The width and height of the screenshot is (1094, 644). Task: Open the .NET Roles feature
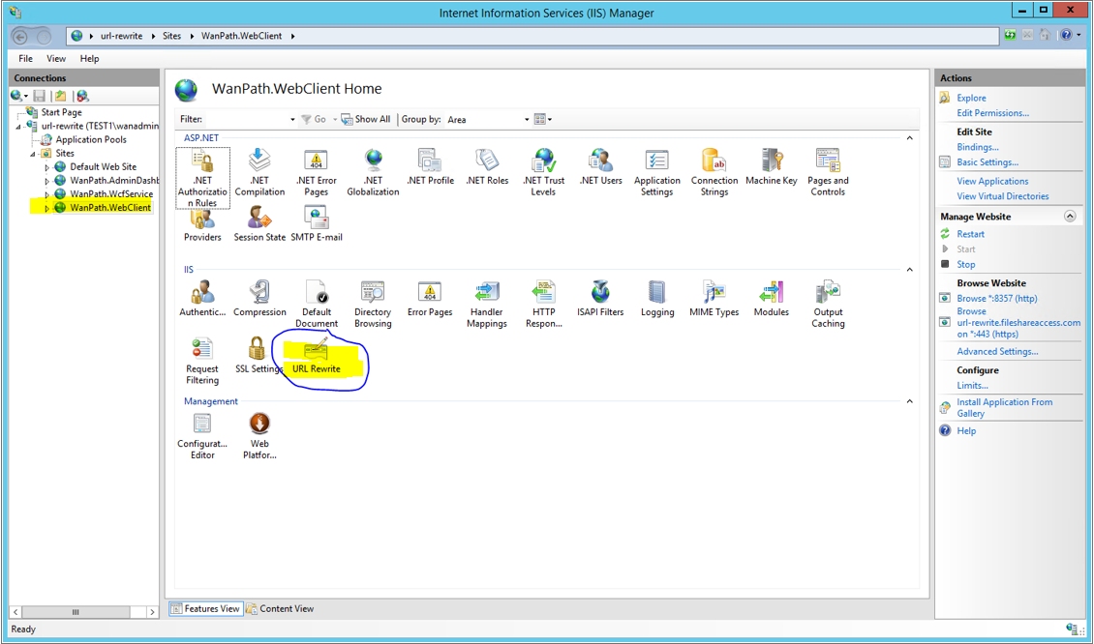pos(487,167)
